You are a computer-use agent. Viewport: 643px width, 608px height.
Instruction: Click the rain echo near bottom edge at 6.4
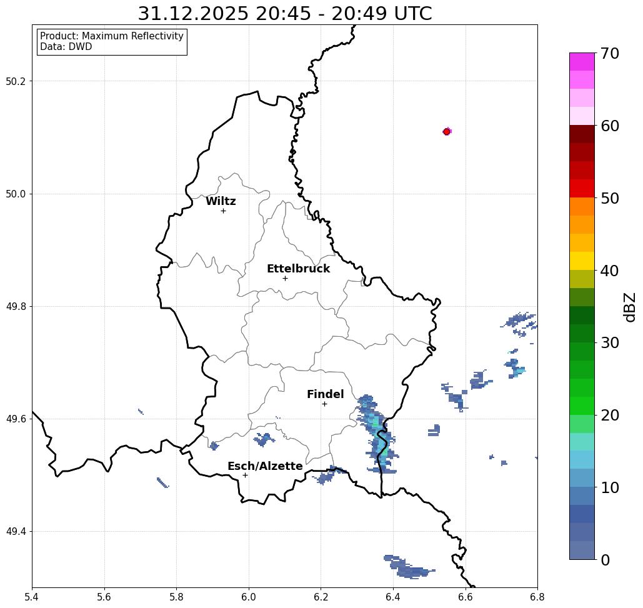408,567
